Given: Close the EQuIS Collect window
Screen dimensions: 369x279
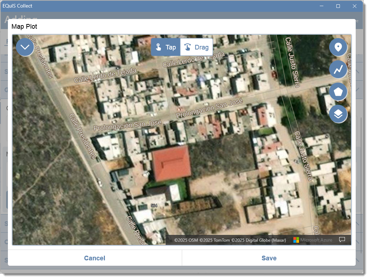Looking at the screenshot, I should tap(354, 6).
